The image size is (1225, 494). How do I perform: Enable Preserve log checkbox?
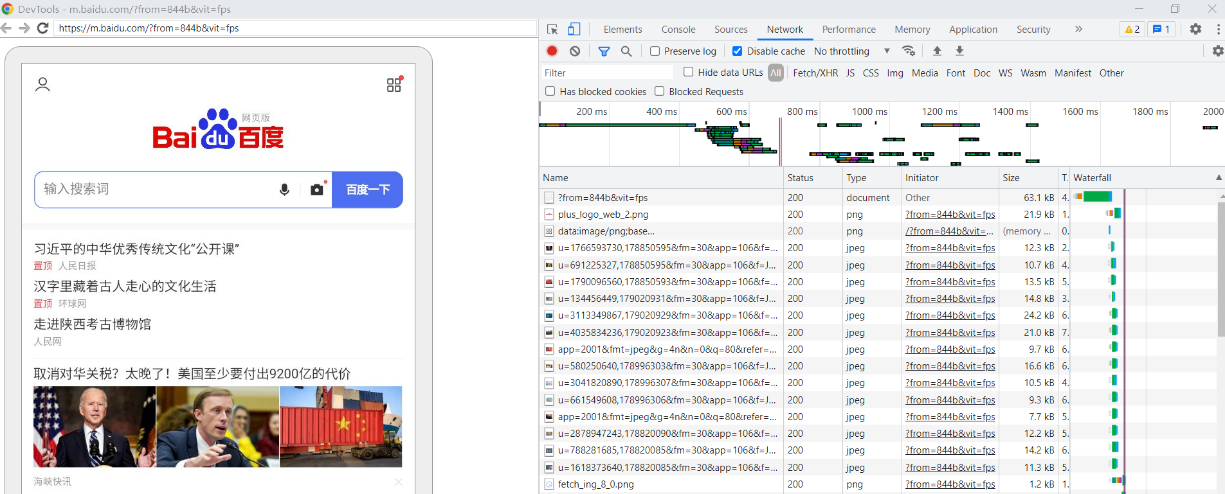pyautogui.click(x=655, y=51)
